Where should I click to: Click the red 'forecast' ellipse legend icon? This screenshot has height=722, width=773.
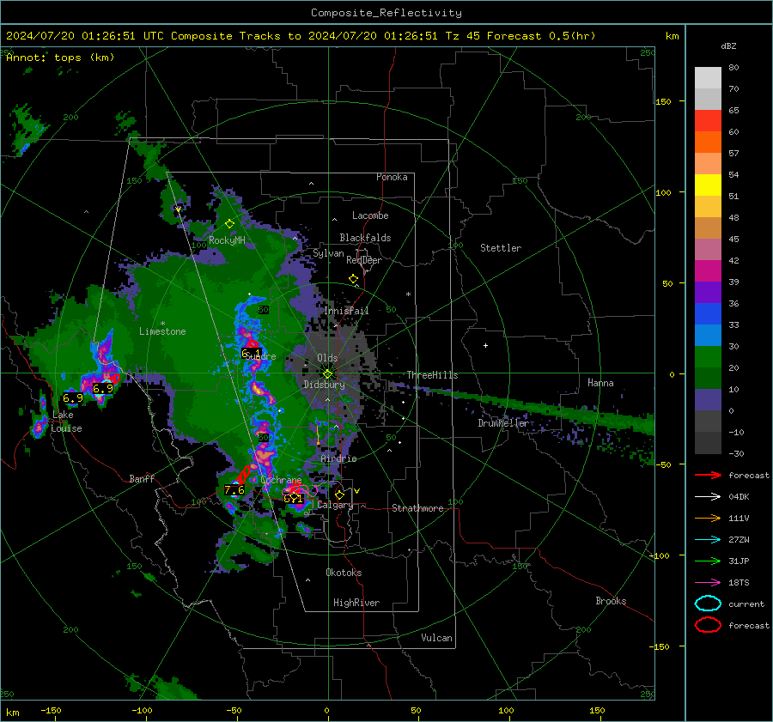pos(708,625)
